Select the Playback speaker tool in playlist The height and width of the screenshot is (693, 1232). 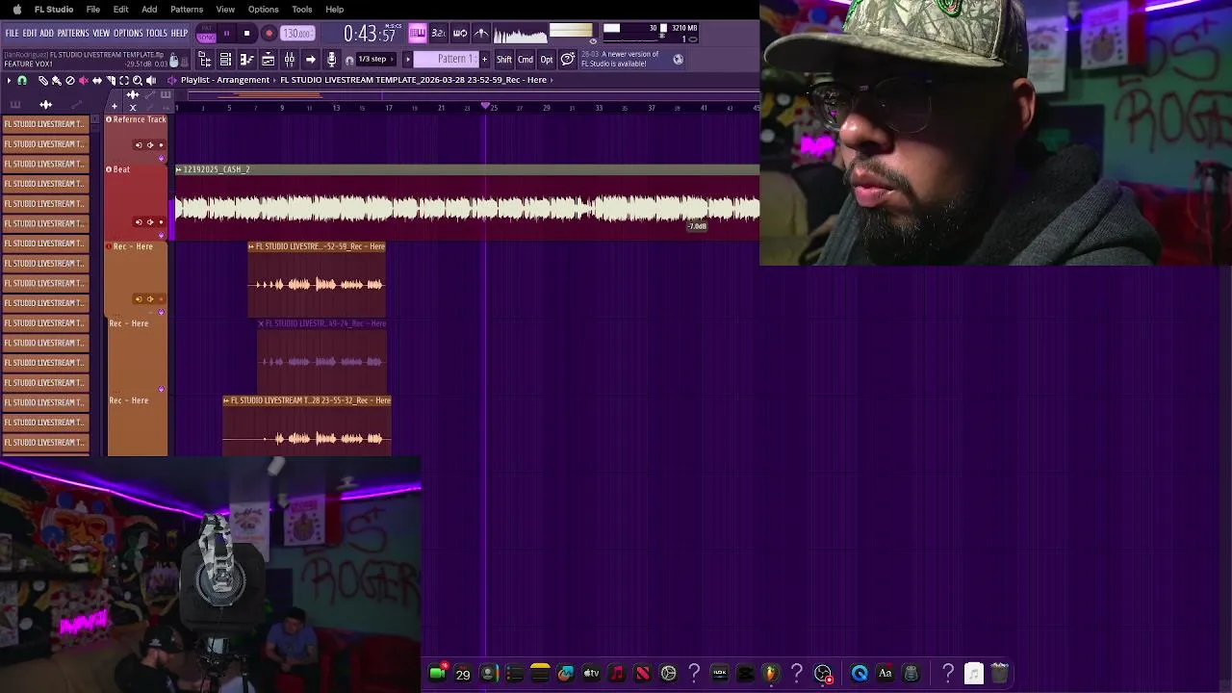tap(151, 81)
